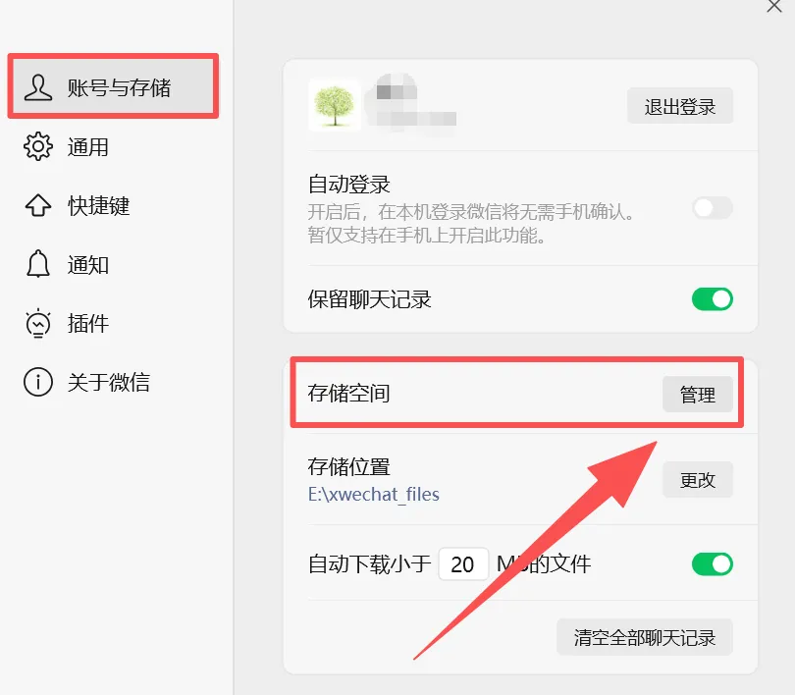Click the tree profile avatar
The width and height of the screenshot is (795, 695).
[334, 105]
